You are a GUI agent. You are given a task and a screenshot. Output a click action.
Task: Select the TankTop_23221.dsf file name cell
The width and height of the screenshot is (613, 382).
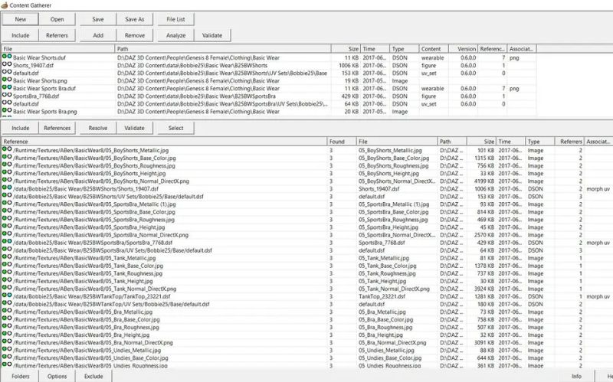pos(382,296)
